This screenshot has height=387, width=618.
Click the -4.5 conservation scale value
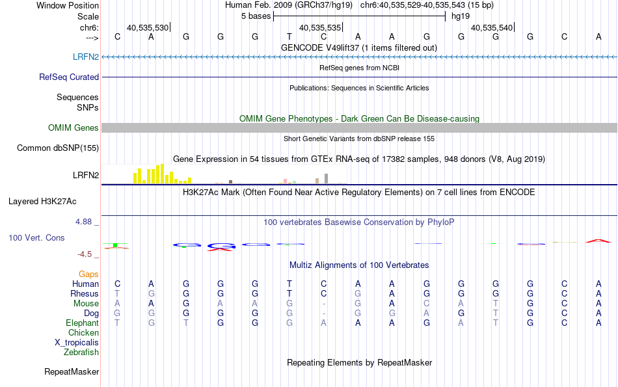pyautogui.click(x=85, y=254)
